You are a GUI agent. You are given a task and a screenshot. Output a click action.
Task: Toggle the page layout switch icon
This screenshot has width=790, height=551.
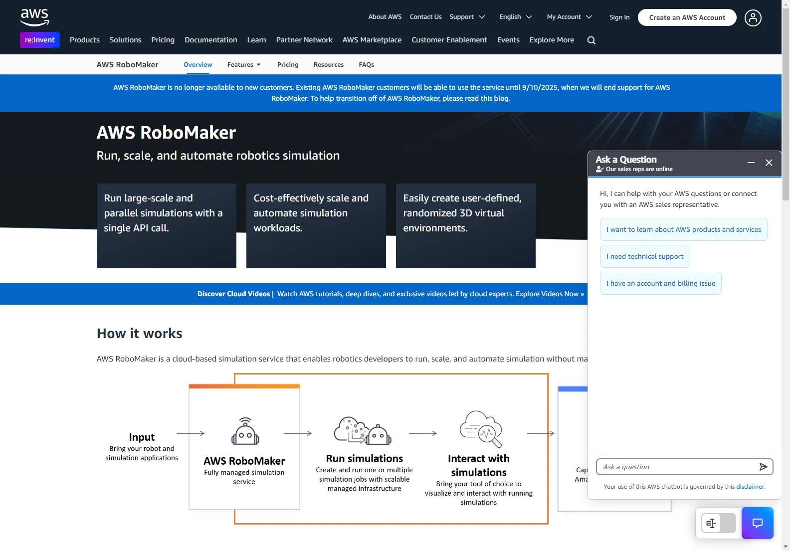tap(719, 523)
